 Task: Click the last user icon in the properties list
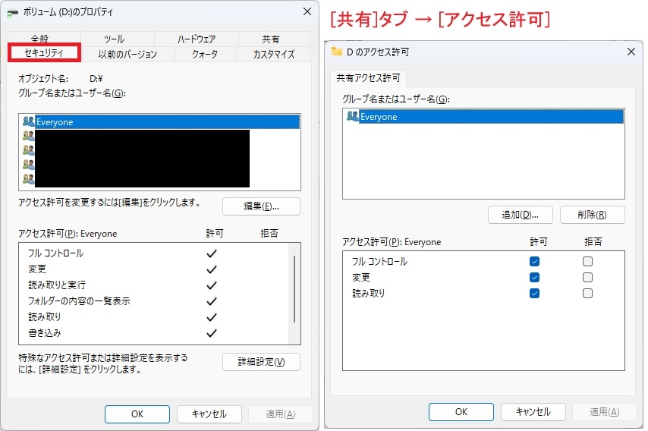click(x=29, y=178)
